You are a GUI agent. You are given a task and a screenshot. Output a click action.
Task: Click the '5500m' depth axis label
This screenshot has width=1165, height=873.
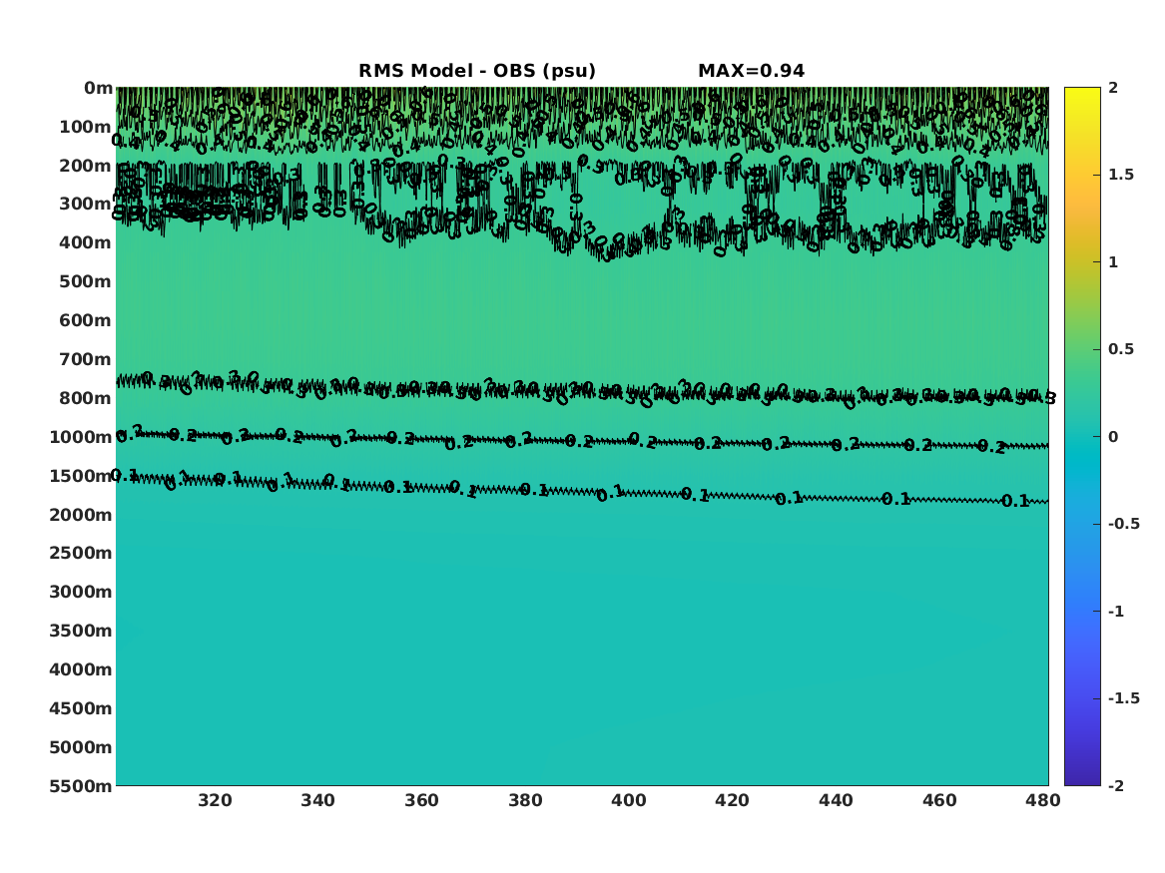pos(81,785)
